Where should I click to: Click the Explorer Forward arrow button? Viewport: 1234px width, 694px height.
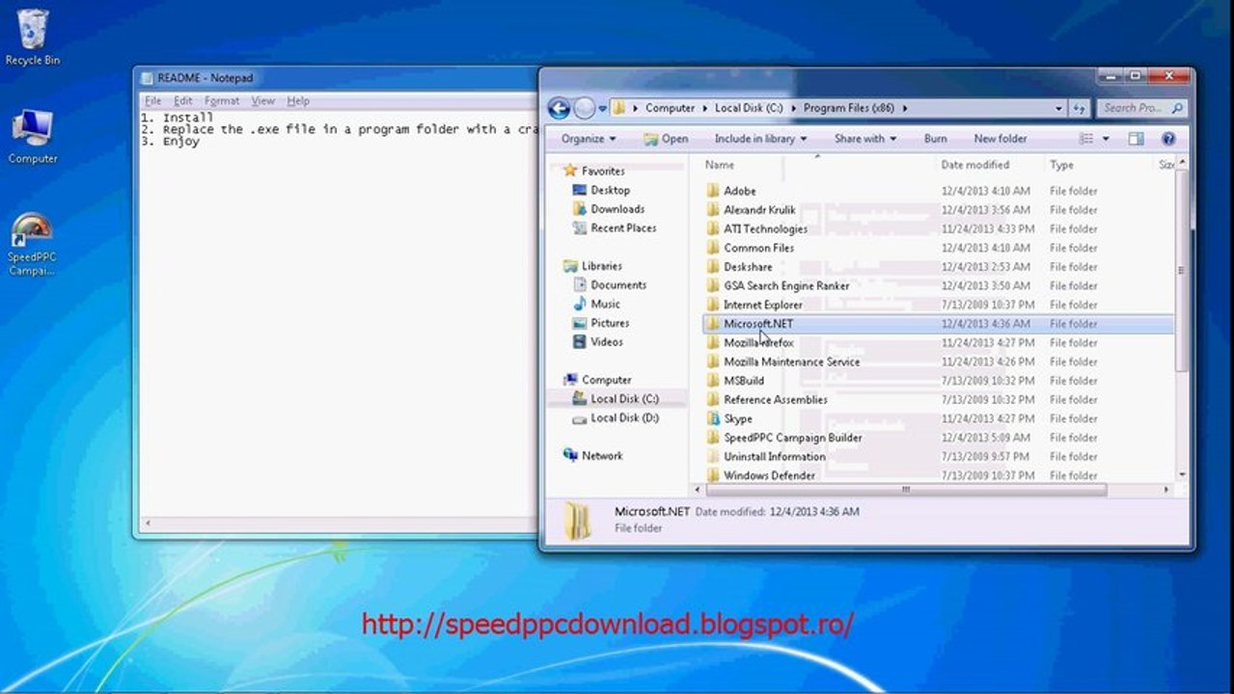coord(584,108)
